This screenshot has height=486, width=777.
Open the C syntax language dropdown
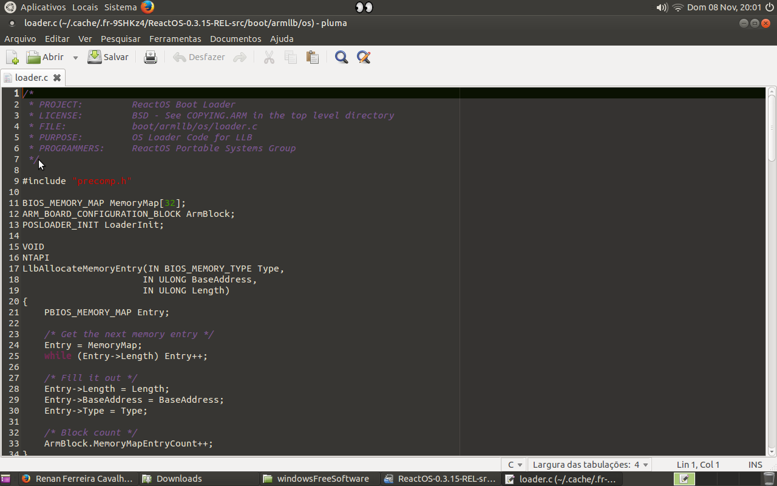pyautogui.click(x=514, y=465)
